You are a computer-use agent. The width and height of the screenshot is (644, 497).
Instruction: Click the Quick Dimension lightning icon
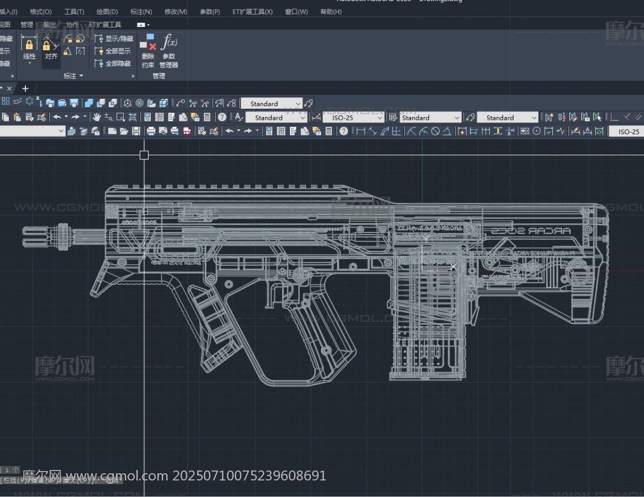462,131
